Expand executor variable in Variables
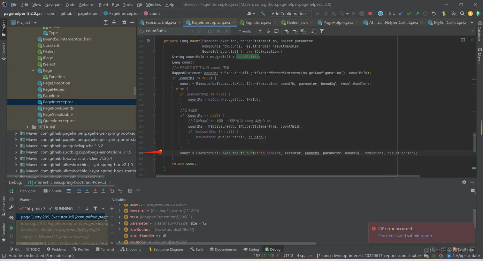This screenshot has height=261, width=483. 119,211
